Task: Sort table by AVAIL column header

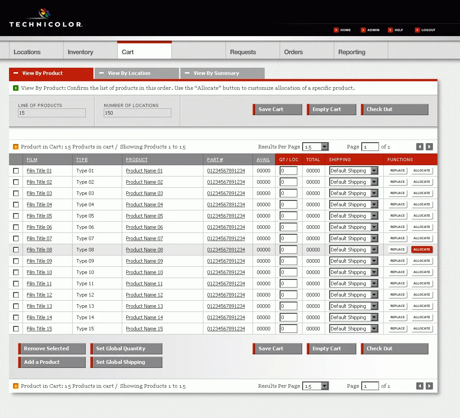Action: tap(263, 159)
